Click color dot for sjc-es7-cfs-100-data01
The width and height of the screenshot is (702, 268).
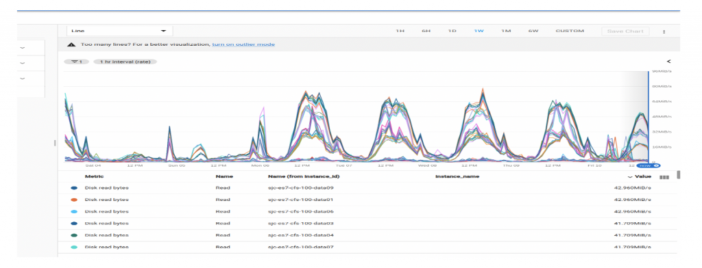pyautogui.click(x=74, y=200)
